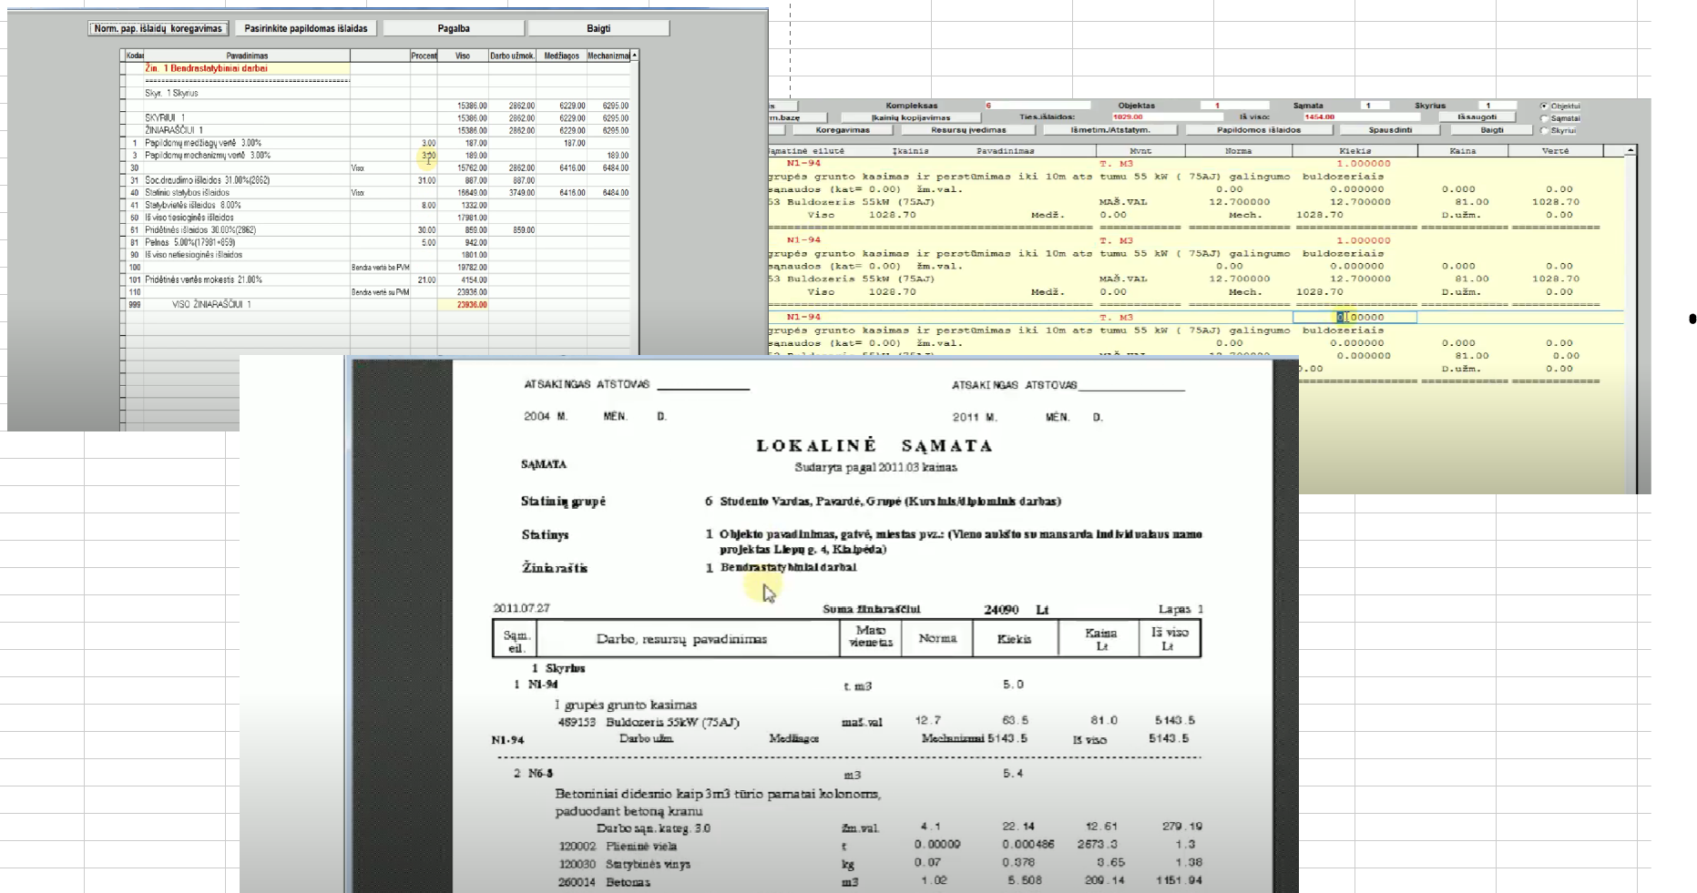The height and width of the screenshot is (893, 1697).
Task: Click Baigti next to Pagalba
Action: (598, 28)
